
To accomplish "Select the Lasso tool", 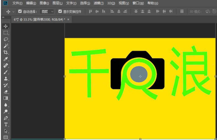I will [5, 39].
